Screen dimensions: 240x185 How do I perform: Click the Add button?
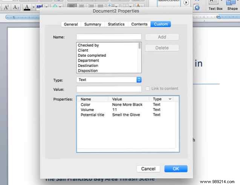coord(162,37)
